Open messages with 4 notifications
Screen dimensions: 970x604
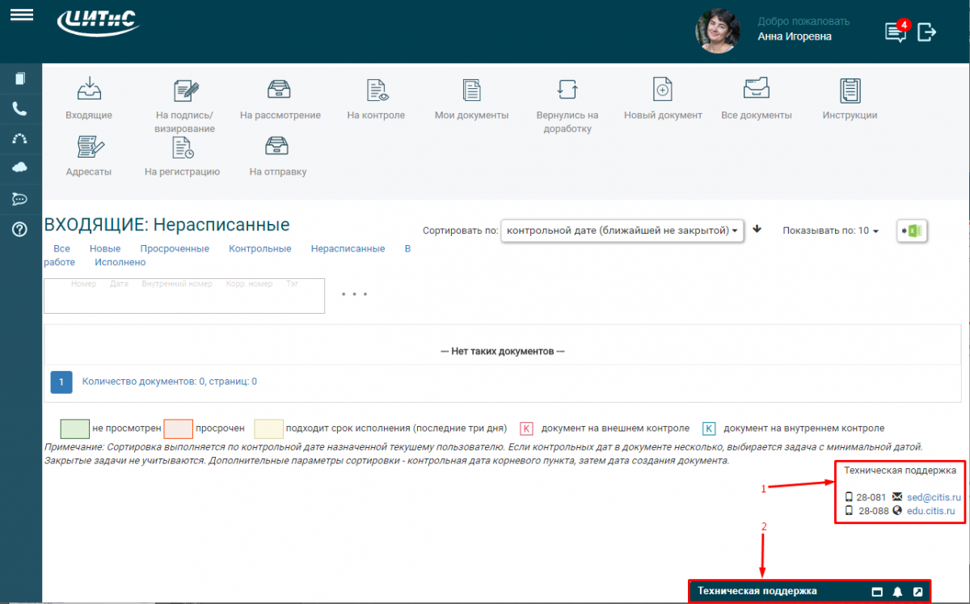[896, 32]
